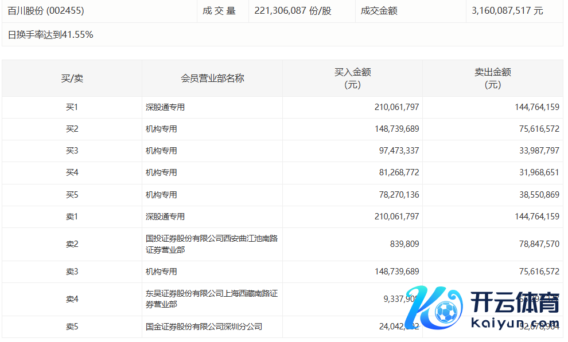Viewport: 568px width, 342px height.
Task: Click the Kaiyun soccer ball logo icon
Action: [445, 312]
